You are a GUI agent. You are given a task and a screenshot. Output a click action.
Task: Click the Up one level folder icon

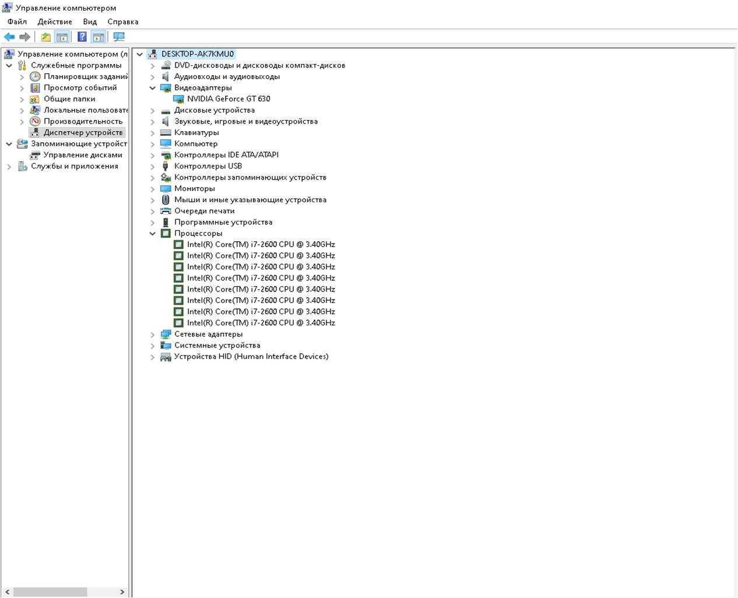pyautogui.click(x=45, y=37)
